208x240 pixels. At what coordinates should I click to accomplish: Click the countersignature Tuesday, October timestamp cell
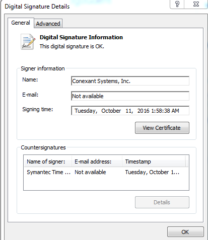[x=152, y=172]
